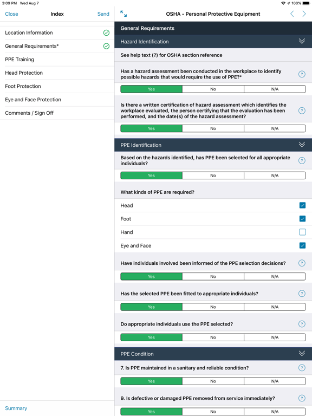Image resolution: width=312 pixels, height=416 pixels.
Task: Collapse the PPE Identification section
Action: point(302,145)
